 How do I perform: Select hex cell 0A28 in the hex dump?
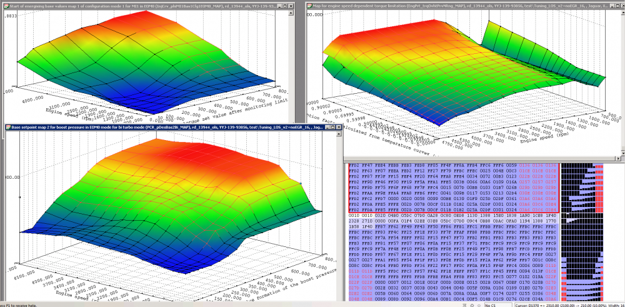click(432, 215)
